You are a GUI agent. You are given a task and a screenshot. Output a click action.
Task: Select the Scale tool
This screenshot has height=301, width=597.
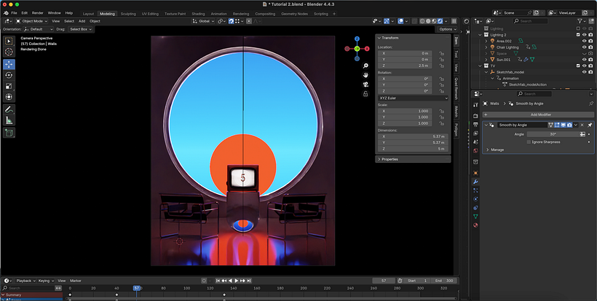9,86
